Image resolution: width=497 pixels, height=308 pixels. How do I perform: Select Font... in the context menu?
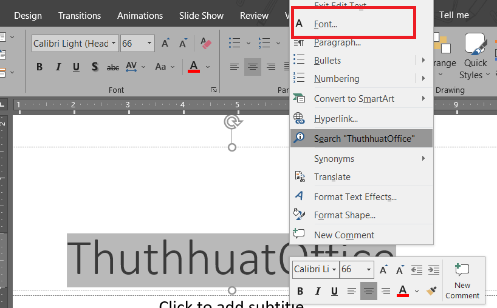(362, 24)
